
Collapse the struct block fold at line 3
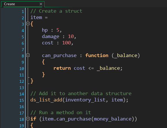(28, 23)
